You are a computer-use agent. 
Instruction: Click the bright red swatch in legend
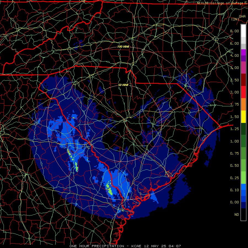[243, 92]
